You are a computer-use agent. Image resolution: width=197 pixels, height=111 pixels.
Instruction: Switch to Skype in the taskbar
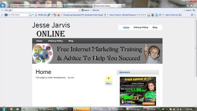[64, 109]
